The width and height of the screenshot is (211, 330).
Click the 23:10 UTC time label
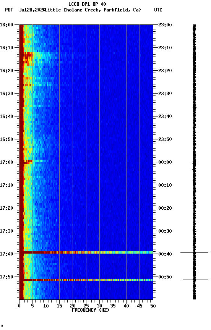[x=165, y=48]
